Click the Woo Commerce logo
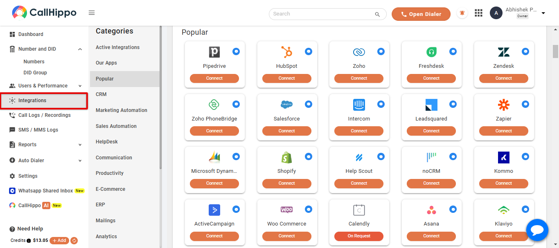Viewport: 559px width, 248px height. click(x=286, y=210)
